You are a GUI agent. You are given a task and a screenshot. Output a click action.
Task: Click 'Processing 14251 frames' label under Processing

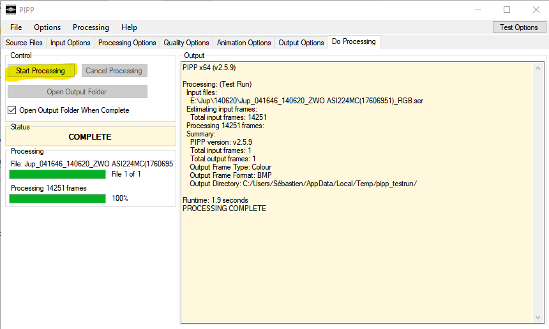(x=49, y=188)
